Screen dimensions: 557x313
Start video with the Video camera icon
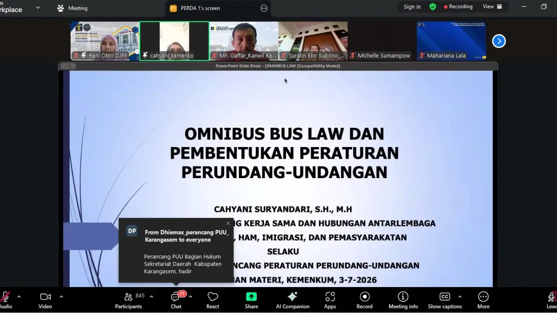click(x=45, y=297)
